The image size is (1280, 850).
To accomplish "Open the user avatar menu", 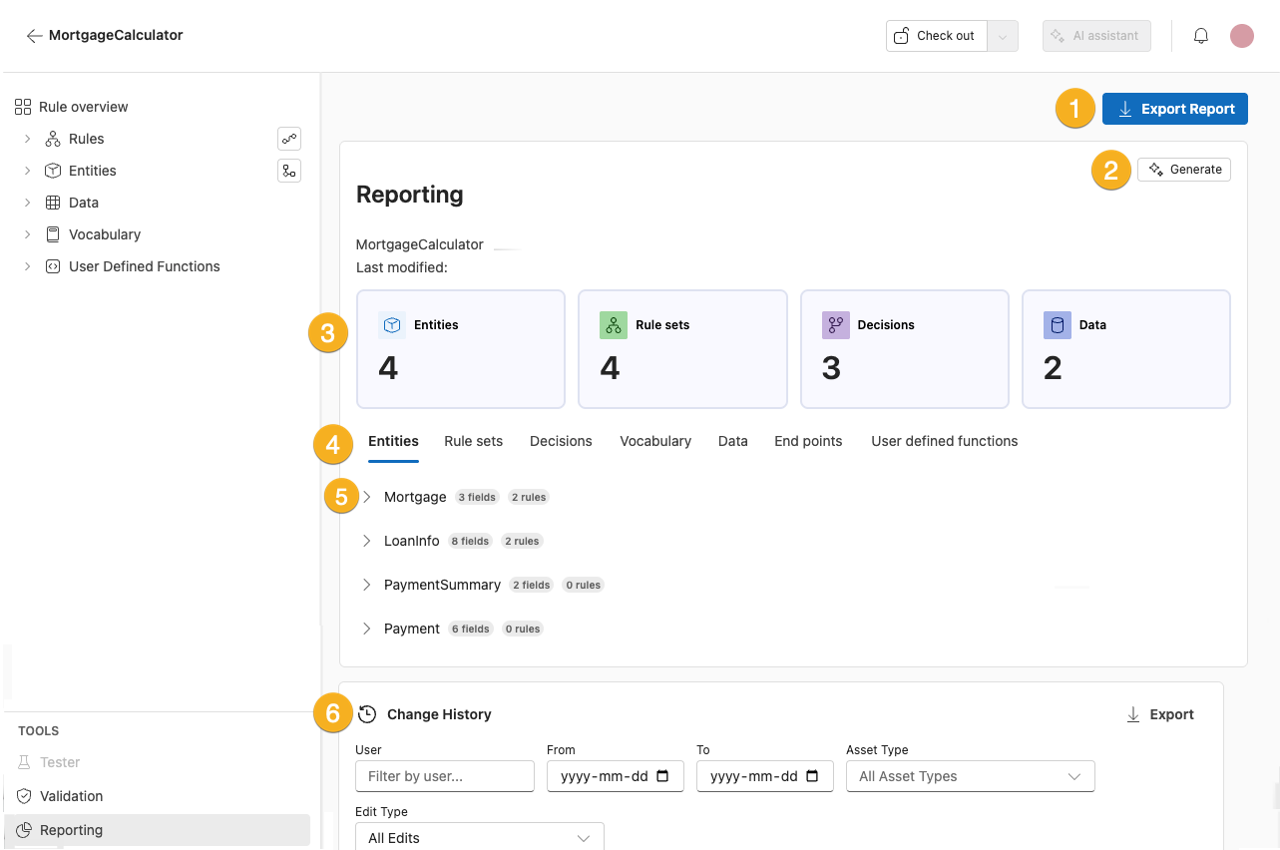I will pos(1242,36).
